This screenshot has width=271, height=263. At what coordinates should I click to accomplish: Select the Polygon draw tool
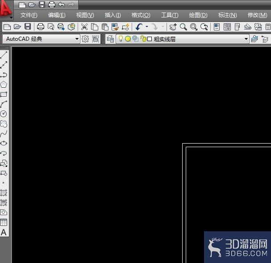point(4,85)
